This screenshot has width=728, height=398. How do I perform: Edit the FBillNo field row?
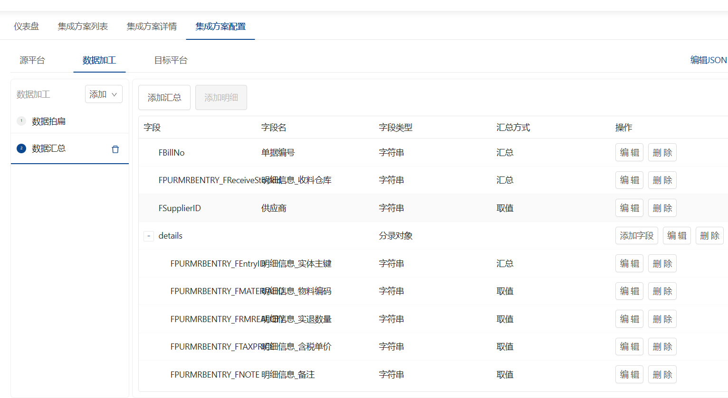(629, 153)
